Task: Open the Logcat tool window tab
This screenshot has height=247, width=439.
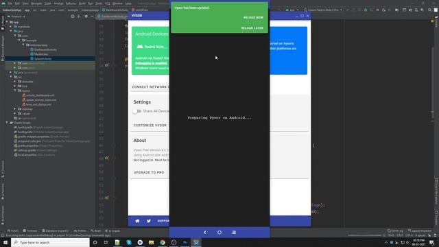Action: click(x=112, y=231)
